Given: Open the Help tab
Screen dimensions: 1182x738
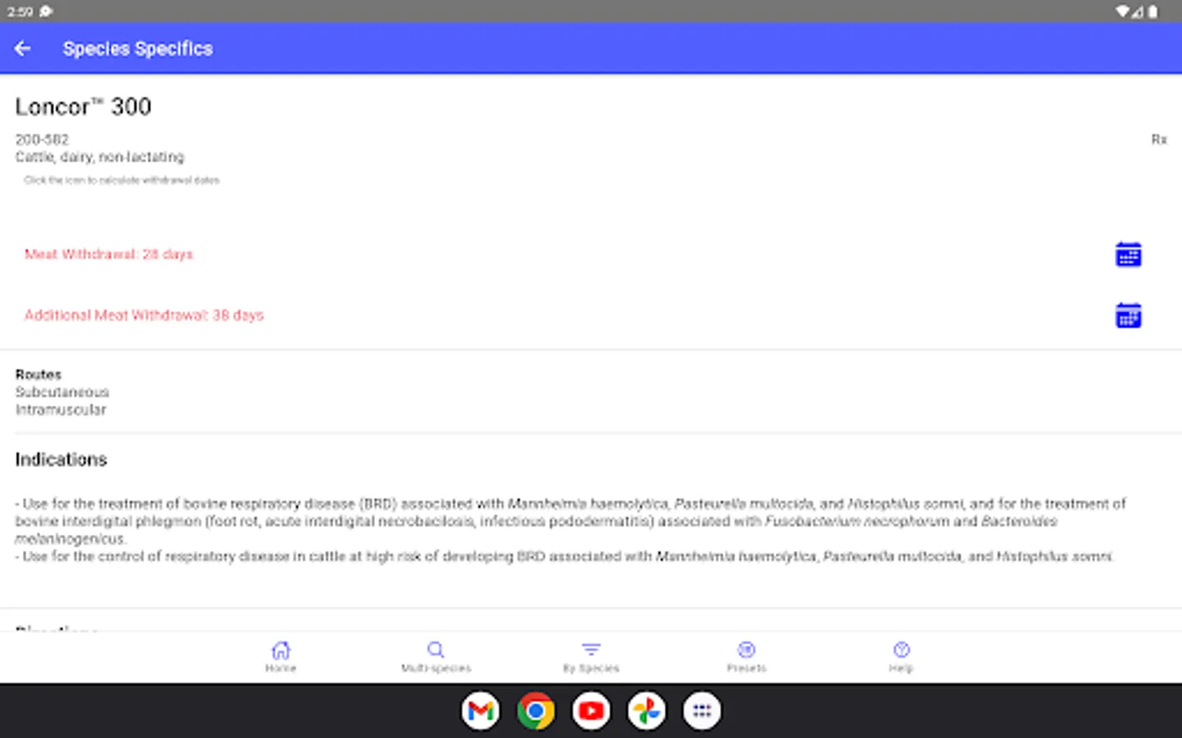Looking at the screenshot, I should click(901, 657).
